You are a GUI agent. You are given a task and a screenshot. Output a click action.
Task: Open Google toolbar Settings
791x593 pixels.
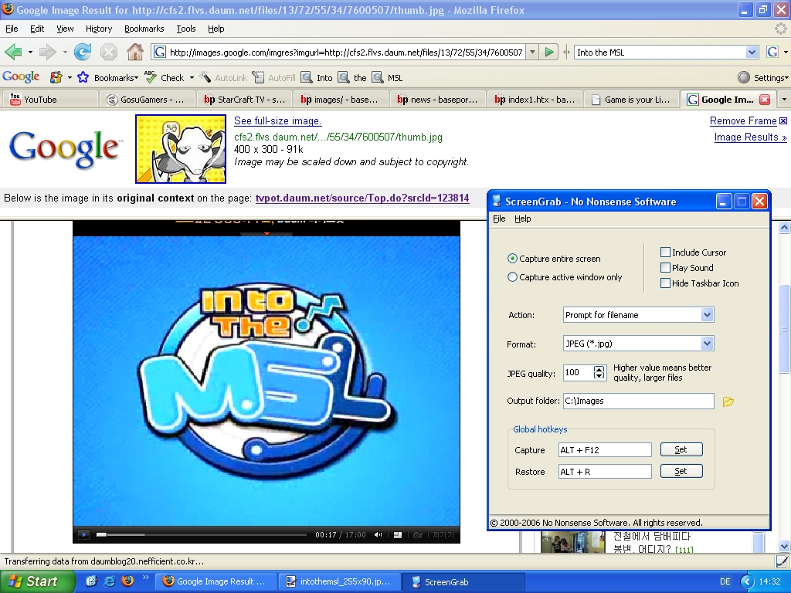click(x=762, y=77)
